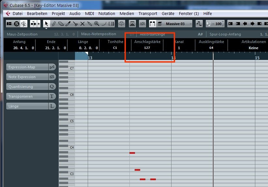Click the columns-under-dotted-line toolbar icon

point(132,24)
